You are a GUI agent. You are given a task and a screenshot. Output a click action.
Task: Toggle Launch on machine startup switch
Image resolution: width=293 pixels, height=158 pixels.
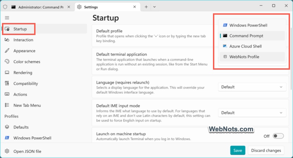[x=278, y=136]
